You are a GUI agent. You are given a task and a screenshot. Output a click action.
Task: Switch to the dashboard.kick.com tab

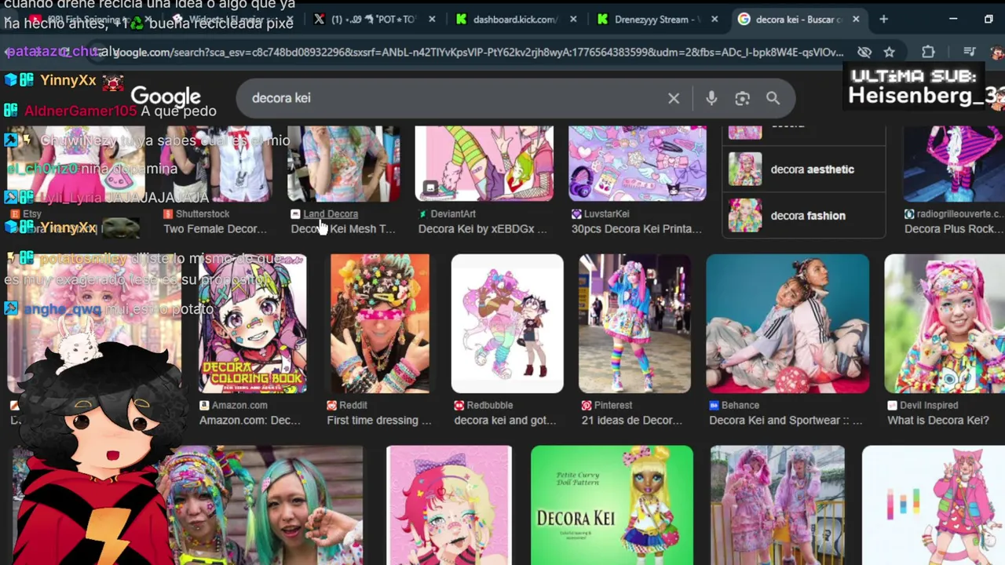coord(514,19)
